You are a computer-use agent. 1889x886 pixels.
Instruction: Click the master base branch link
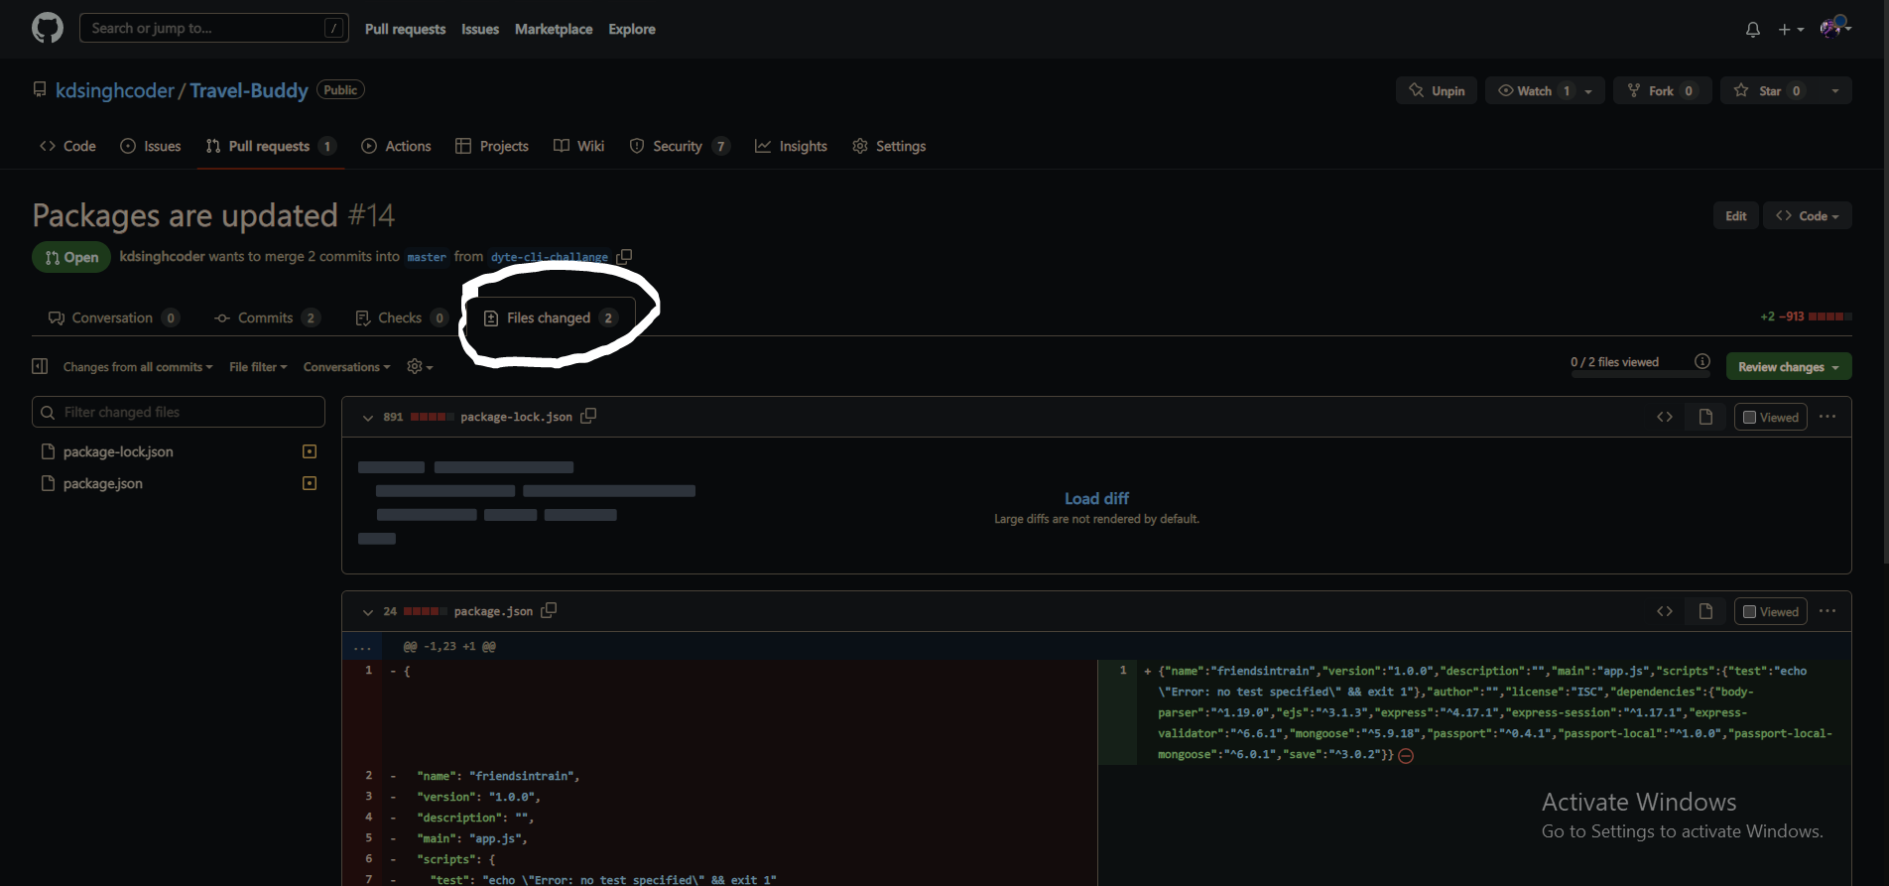tap(427, 257)
